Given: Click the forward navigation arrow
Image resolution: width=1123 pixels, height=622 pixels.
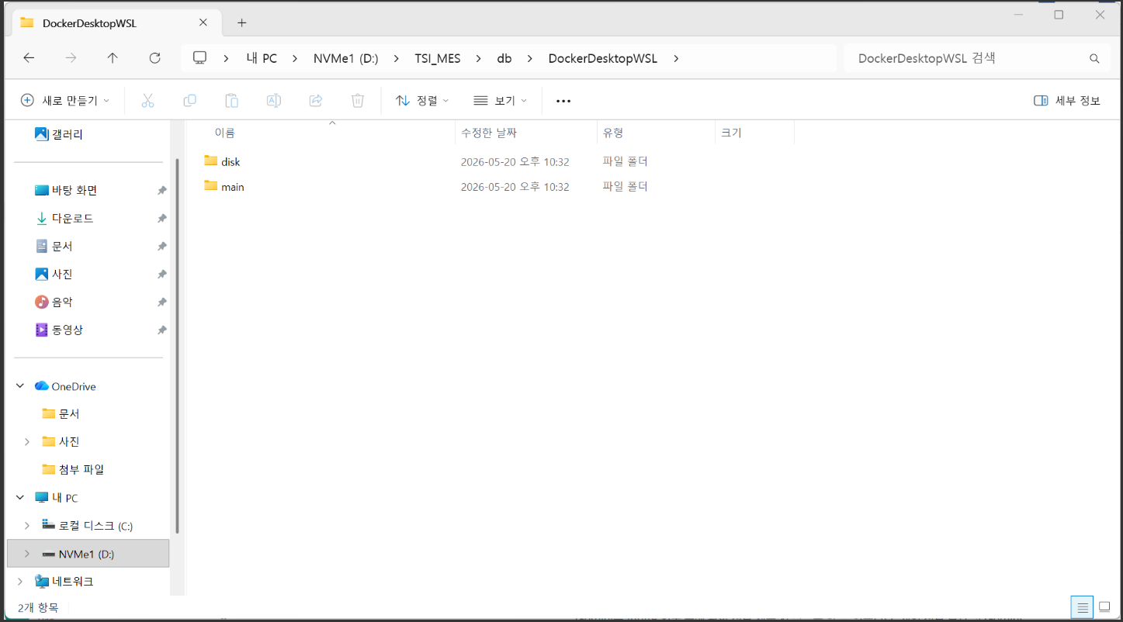Looking at the screenshot, I should coord(71,58).
